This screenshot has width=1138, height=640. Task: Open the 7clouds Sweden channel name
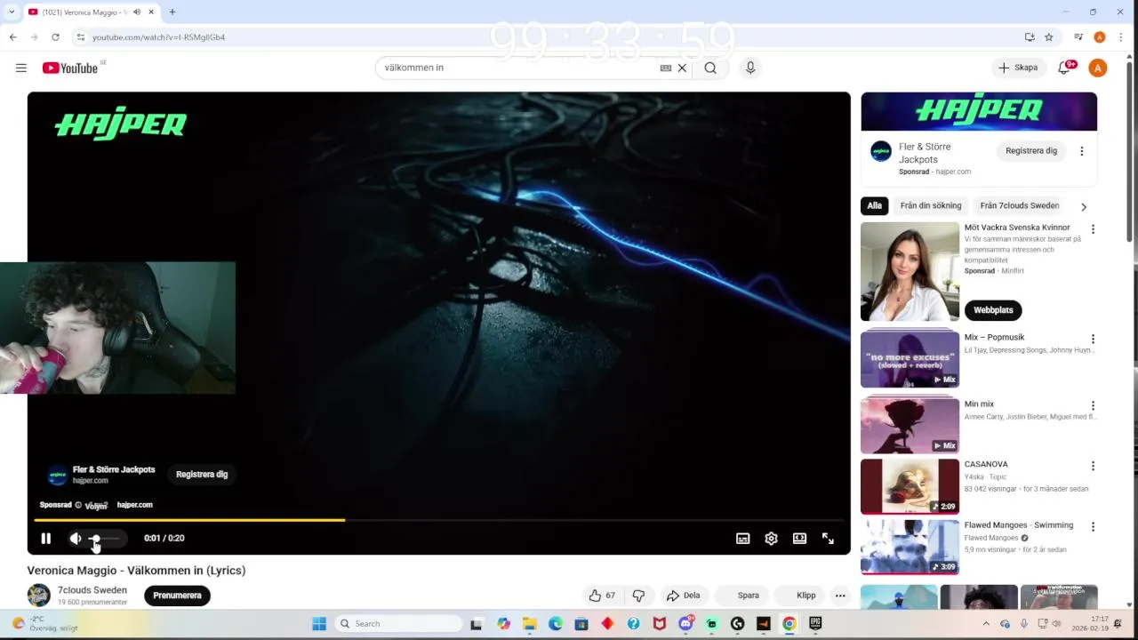click(x=92, y=590)
